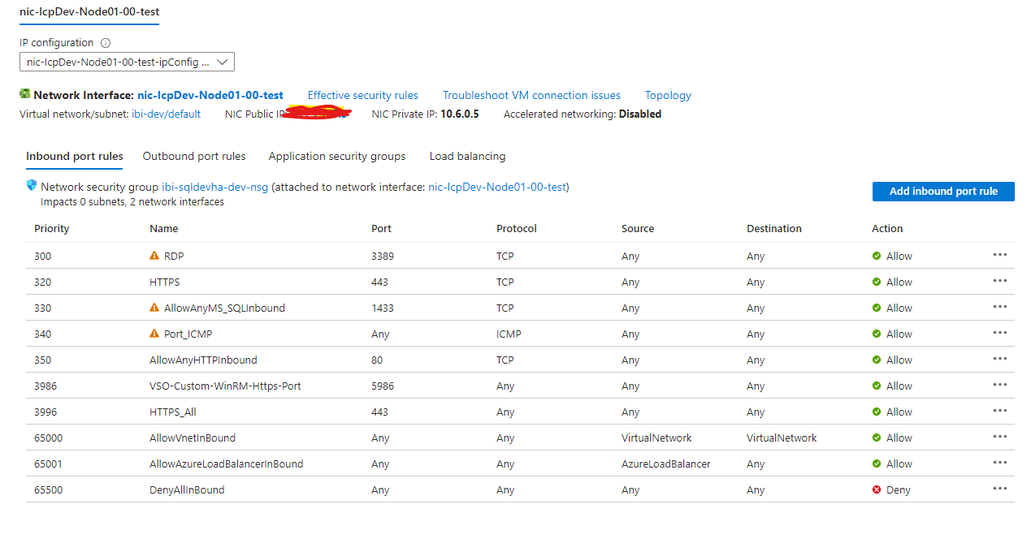
Task: Click the warning icon beside Port_ICMP
Action: point(154,334)
